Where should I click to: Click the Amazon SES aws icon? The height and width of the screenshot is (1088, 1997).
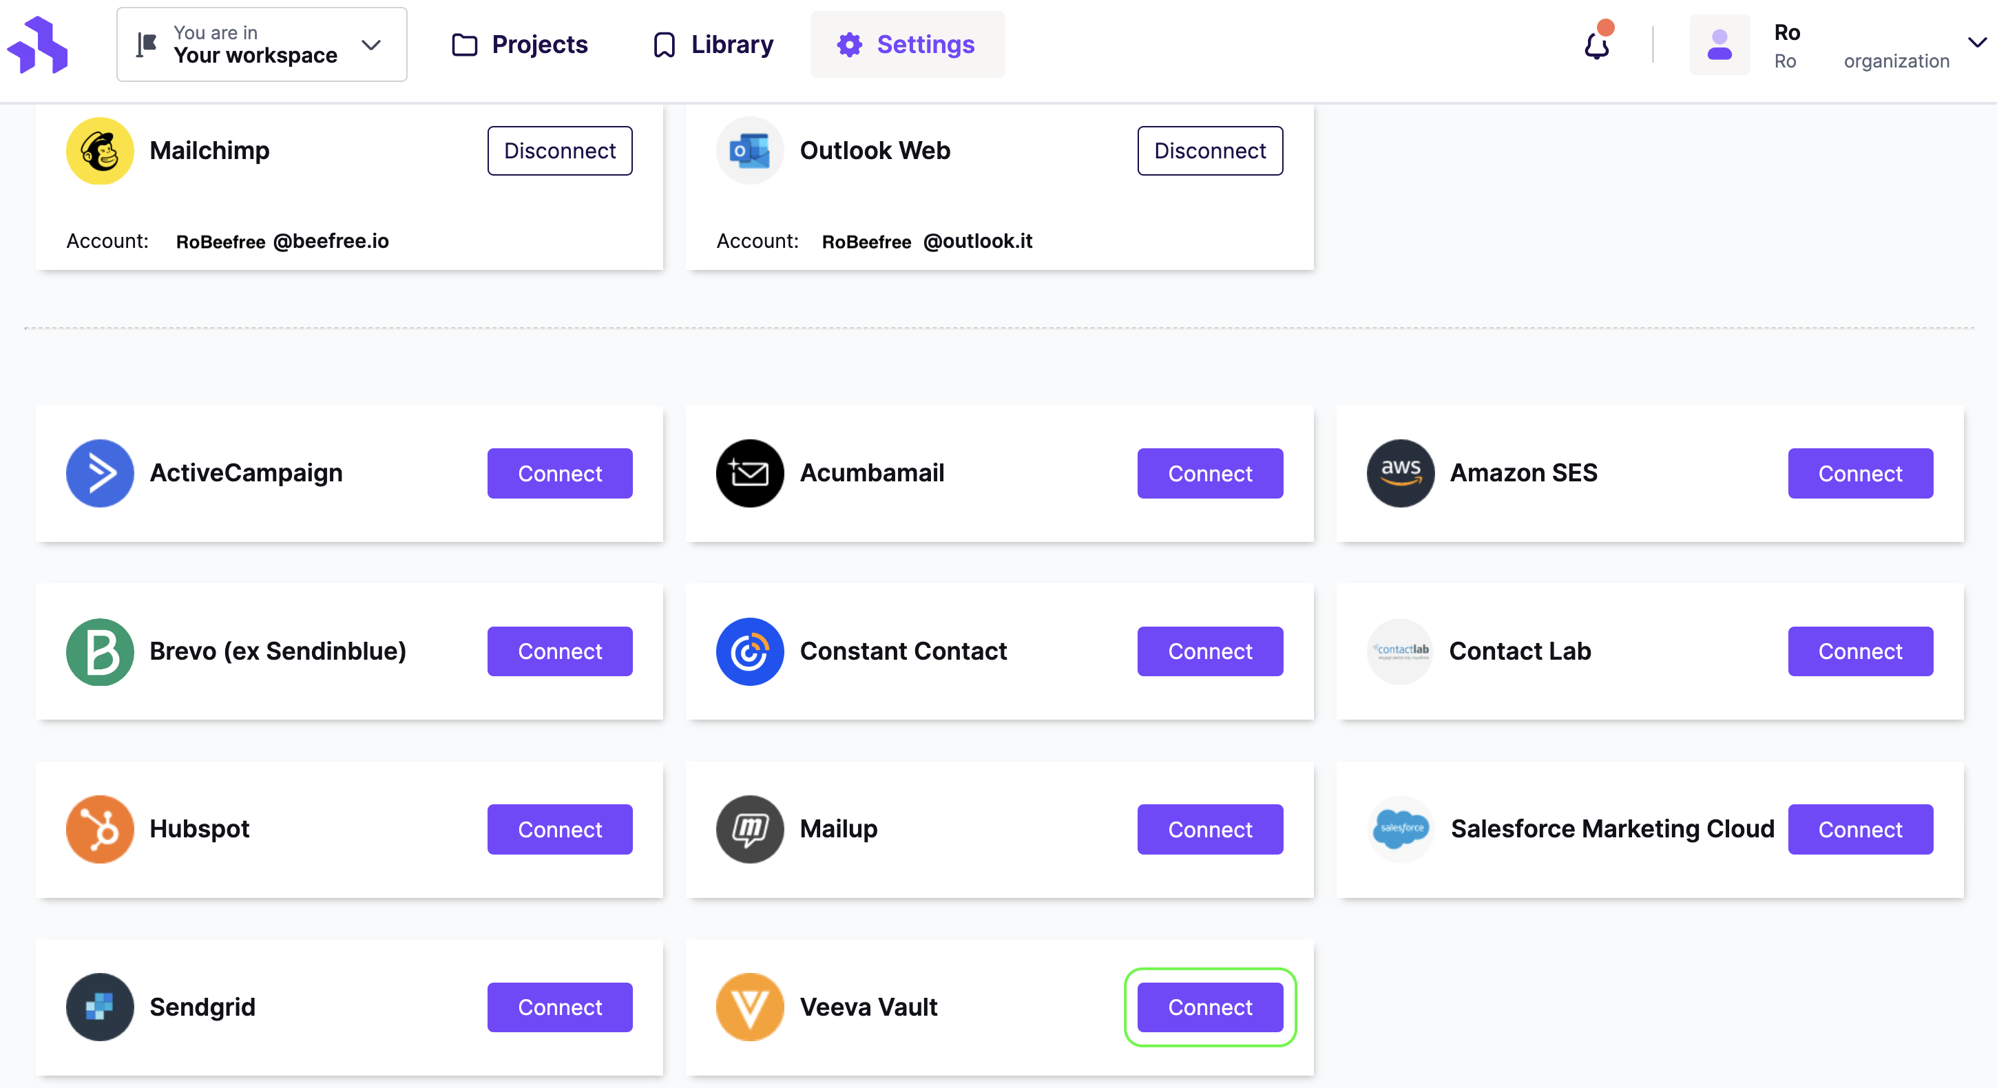pyautogui.click(x=1400, y=473)
